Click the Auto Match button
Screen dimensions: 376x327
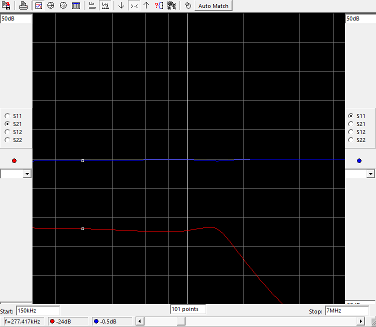(x=213, y=6)
